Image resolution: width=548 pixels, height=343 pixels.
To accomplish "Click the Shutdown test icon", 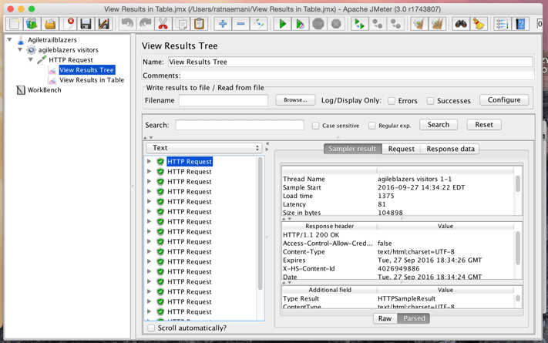I will [336, 24].
